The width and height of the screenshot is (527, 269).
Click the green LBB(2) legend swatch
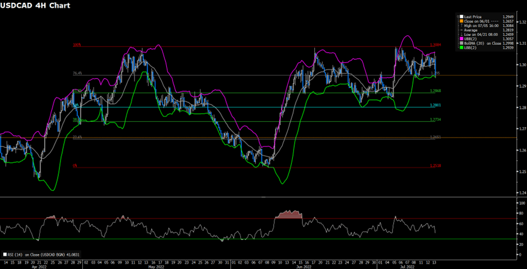point(460,48)
